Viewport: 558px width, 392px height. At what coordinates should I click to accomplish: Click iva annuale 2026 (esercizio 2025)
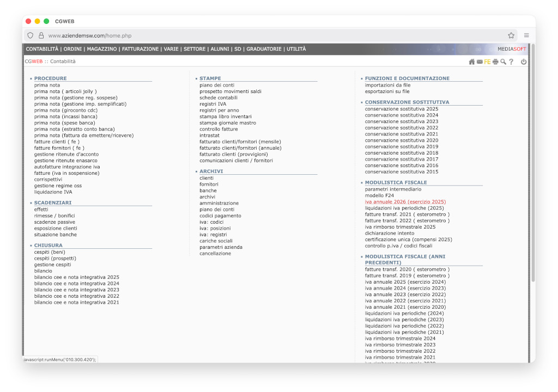click(405, 201)
